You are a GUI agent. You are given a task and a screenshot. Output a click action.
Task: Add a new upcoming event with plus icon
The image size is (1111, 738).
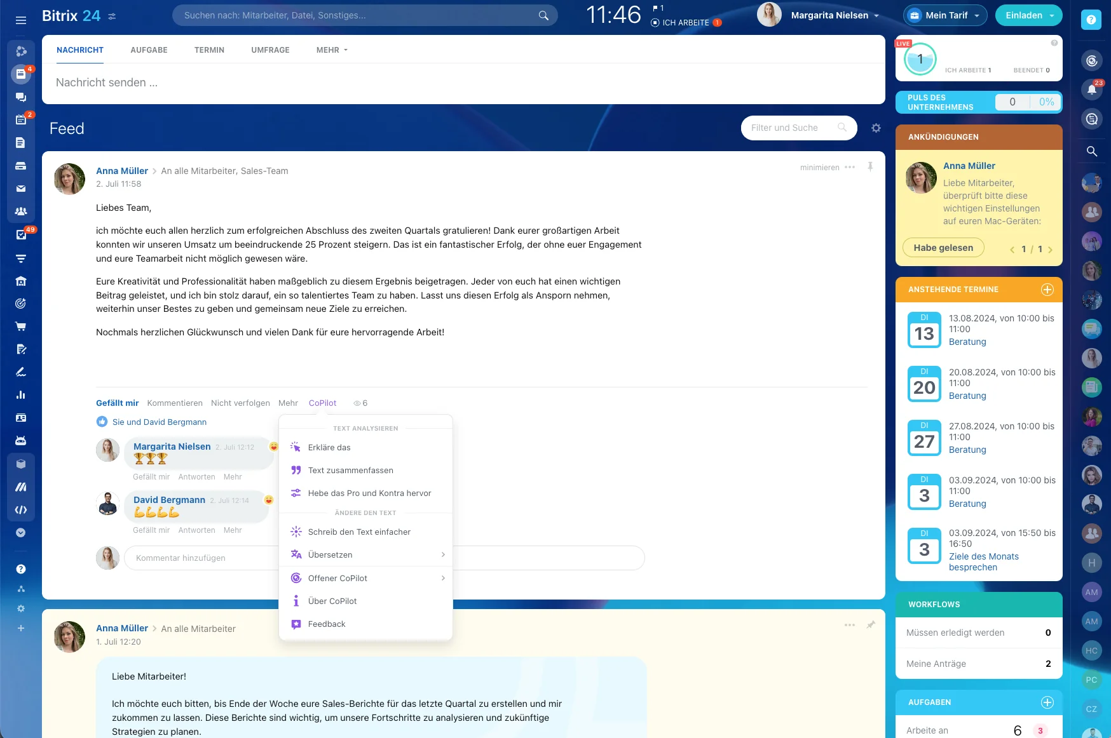(1047, 290)
